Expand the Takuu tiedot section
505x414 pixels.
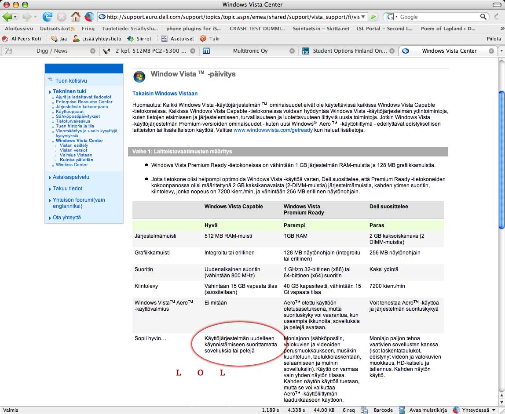(67, 189)
